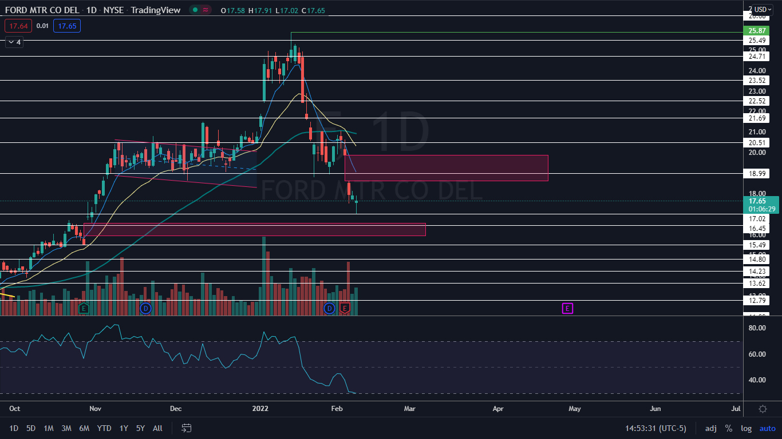Select the 5D time range
Screen dimensions: 782x439
31,428
